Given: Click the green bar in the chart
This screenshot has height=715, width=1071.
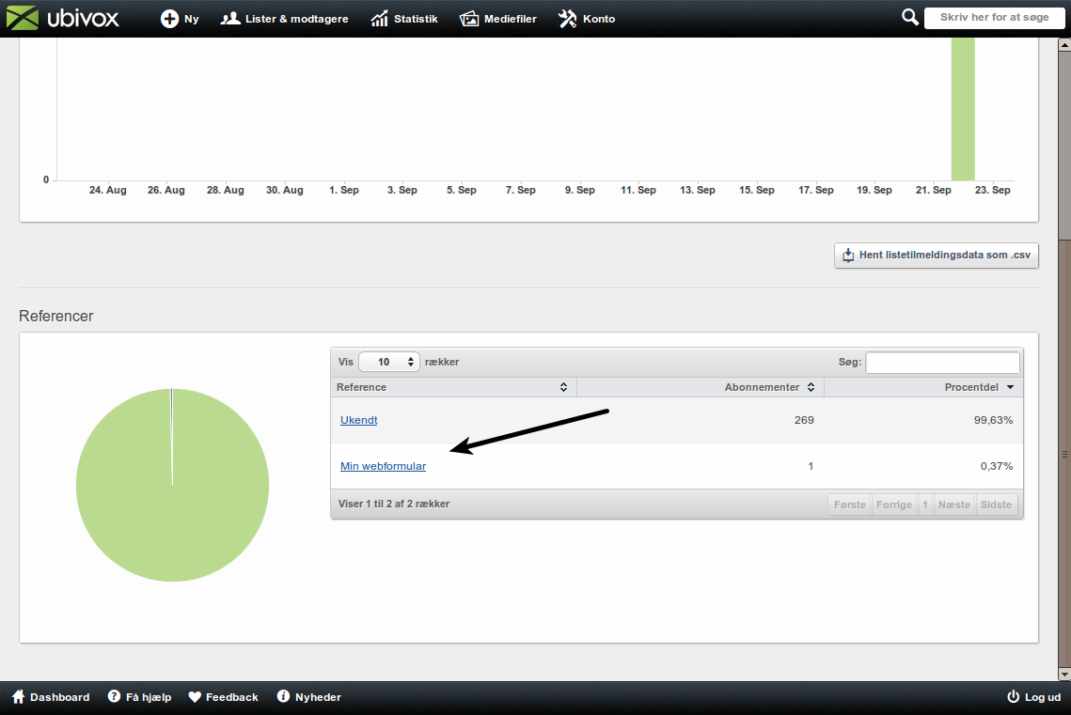Looking at the screenshot, I should [963, 109].
